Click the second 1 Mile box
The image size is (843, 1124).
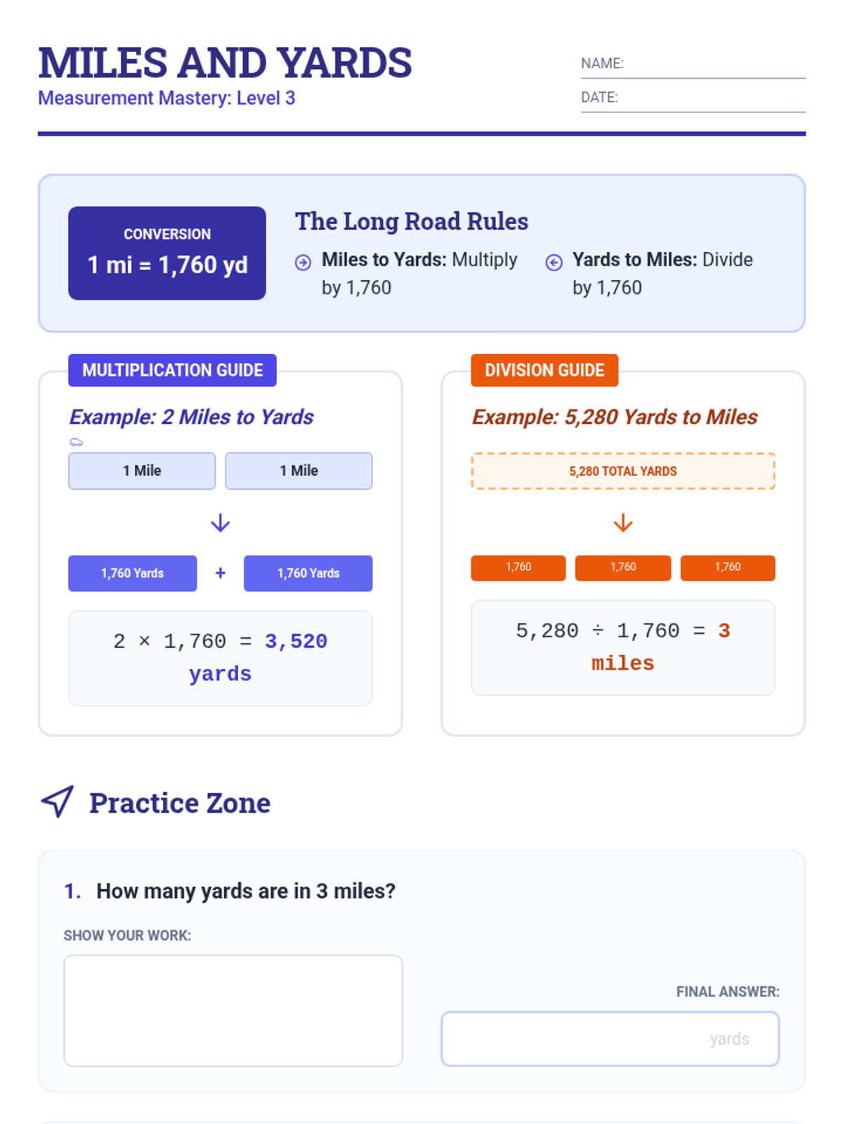pos(299,471)
